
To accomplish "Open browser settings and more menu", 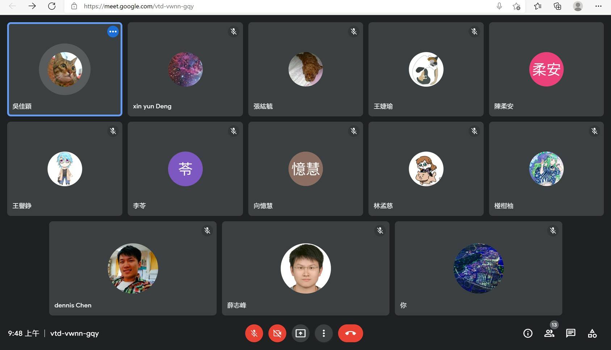I will (598, 6).
